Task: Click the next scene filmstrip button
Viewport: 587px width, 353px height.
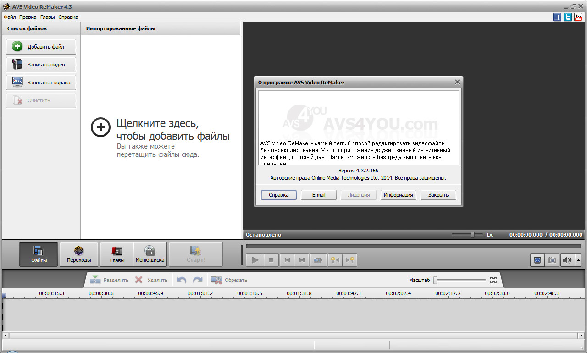Action: pyautogui.click(x=318, y=260)
